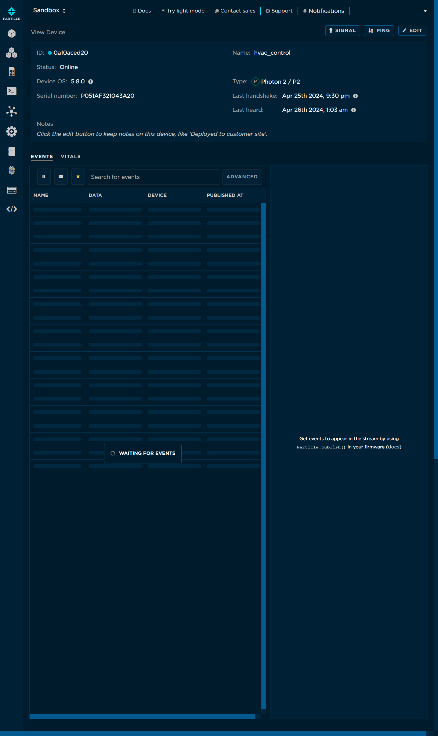
Task: Open the Integrations network-node icon
Action: coord(12,111)
